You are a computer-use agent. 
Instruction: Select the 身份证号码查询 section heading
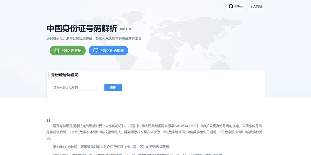click(x=65, y=75)
